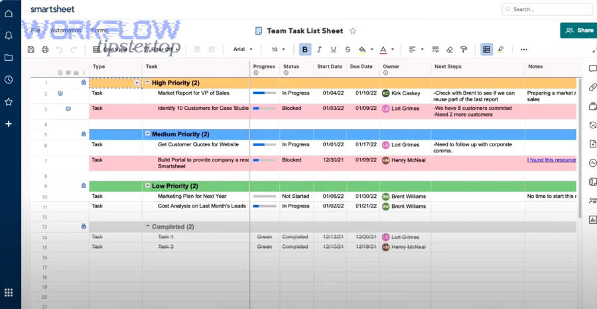Click the font color A icon
Image resolution: width=597 pixels, height=309 pixels.
[x=383, y=50]
